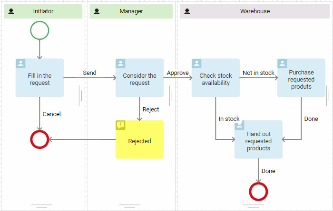333x211 pixels.
Task: Click the person icon in Warehouse lane header
Action: pyautogui.click(x=187, y=11)
